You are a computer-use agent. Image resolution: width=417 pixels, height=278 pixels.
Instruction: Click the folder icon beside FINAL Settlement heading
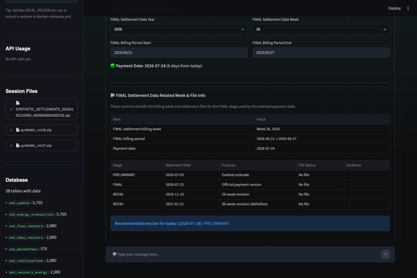113,95
